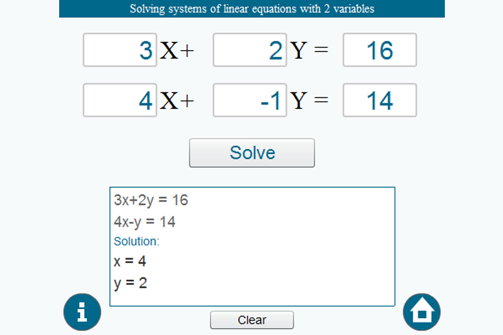Click the 'Y =' label in the second equation
The image size is (503, 335).
310,100
